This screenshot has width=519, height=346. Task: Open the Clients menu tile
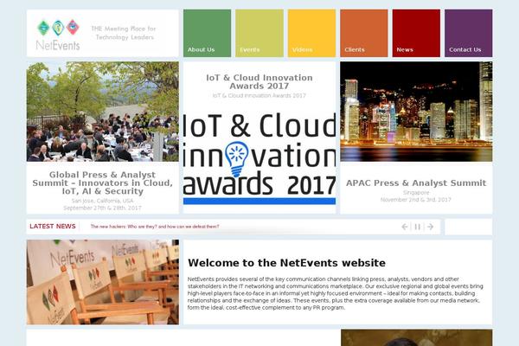point(364,33)
